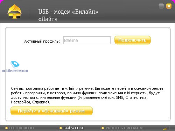Click the Подключить connect button

133,40
